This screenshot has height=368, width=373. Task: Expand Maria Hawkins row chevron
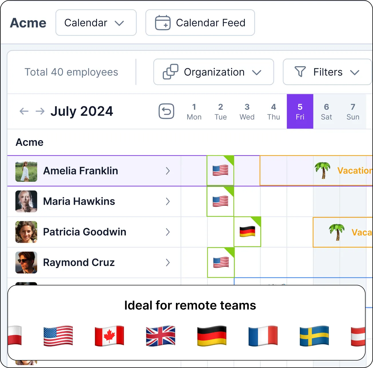point(168,201)
